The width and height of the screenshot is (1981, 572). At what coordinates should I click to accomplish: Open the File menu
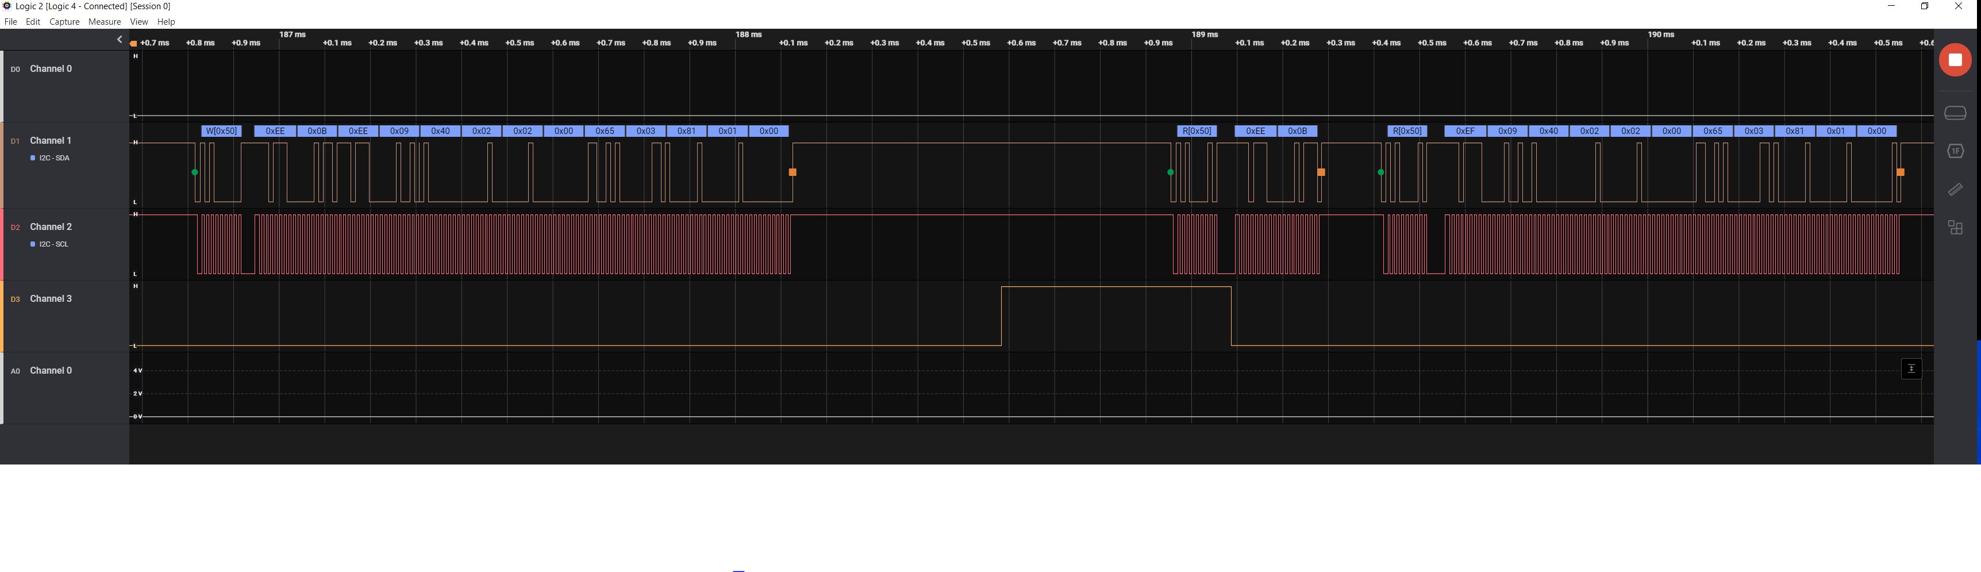point(11,22)
